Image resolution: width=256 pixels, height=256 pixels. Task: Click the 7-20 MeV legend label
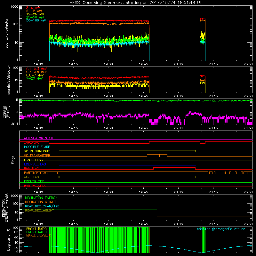coord(35,78)
